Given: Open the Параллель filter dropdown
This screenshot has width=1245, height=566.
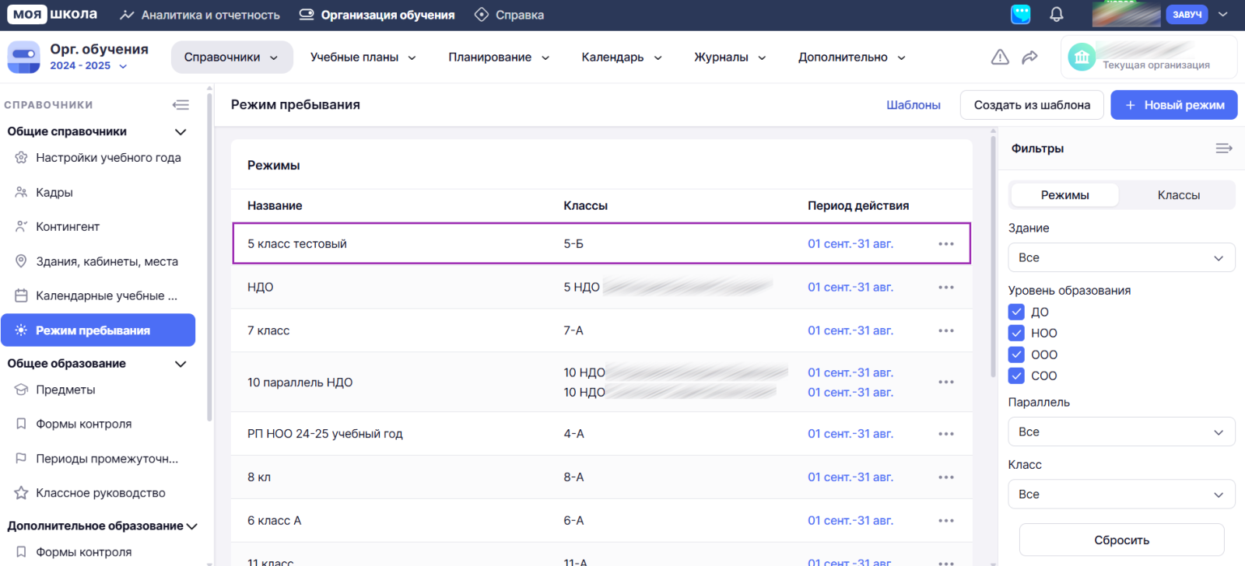Looking at the screenshot, I should tap(1121, 431).
